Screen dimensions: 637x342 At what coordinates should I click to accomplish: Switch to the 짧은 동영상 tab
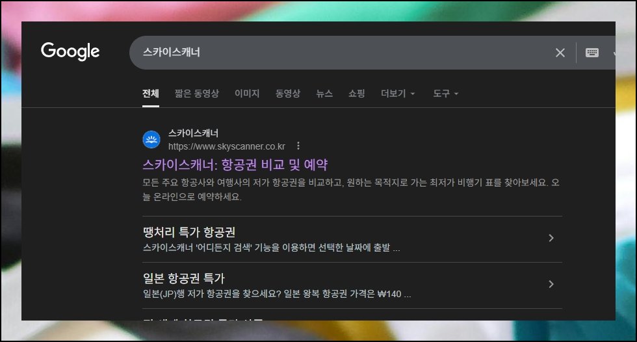click(196, 94)
